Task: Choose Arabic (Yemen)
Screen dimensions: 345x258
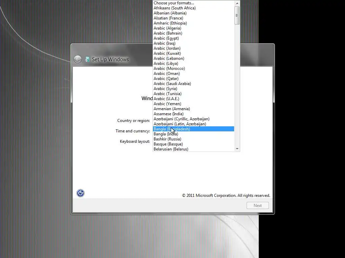Action: (x=193, y=104)
